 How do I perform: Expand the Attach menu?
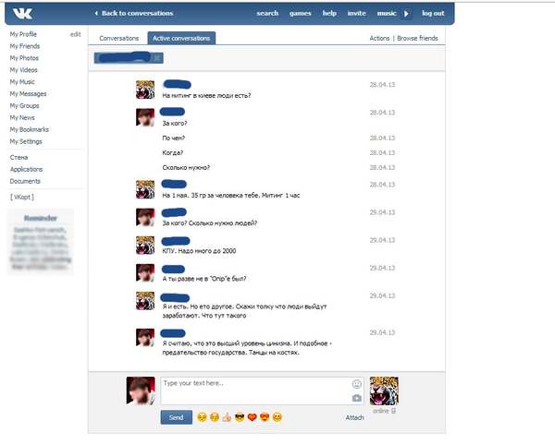[x=354, y=417]
